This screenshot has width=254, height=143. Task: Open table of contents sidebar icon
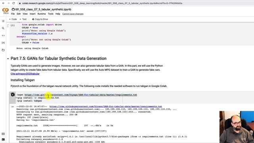pos(3,21)
